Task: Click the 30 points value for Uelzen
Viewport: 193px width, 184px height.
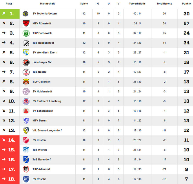Action: click(x=186, y=14)
